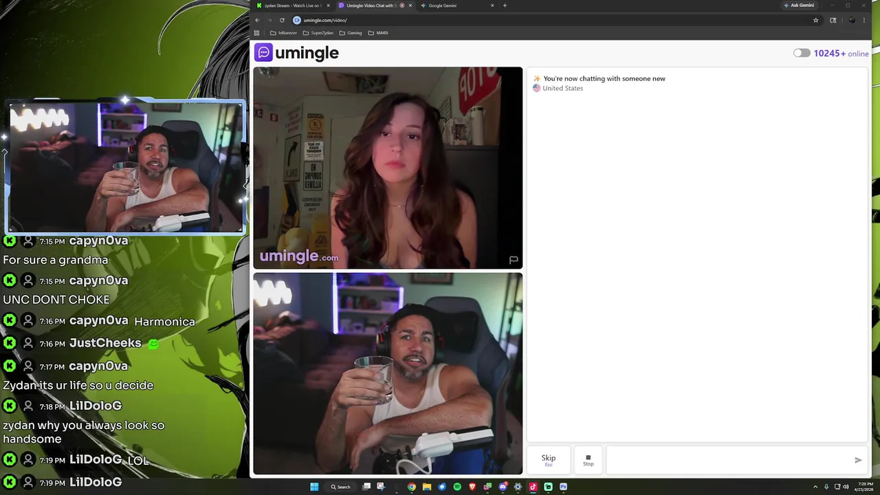This screenshot has height=495, width=880.
Task: Click the umingle logo icon
Action: pos(263,52)
